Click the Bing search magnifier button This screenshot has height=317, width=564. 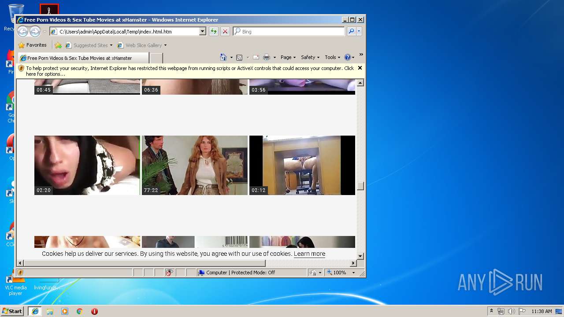tap(351, 31)
